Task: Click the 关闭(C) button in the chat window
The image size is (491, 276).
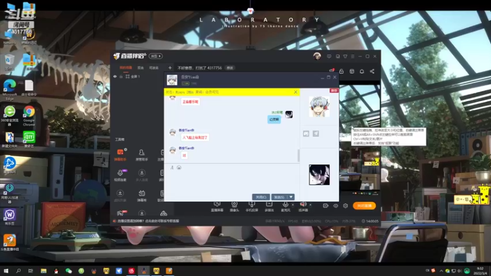Action: (x=261, y=197)
